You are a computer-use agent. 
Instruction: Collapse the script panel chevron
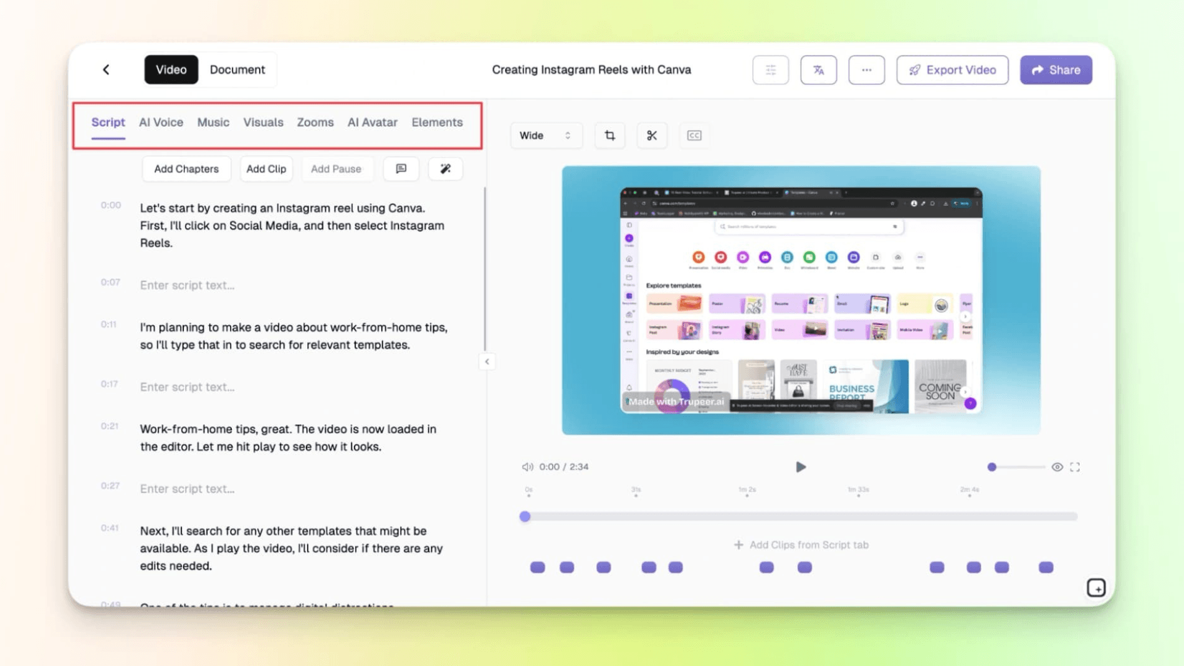[487, 362]
